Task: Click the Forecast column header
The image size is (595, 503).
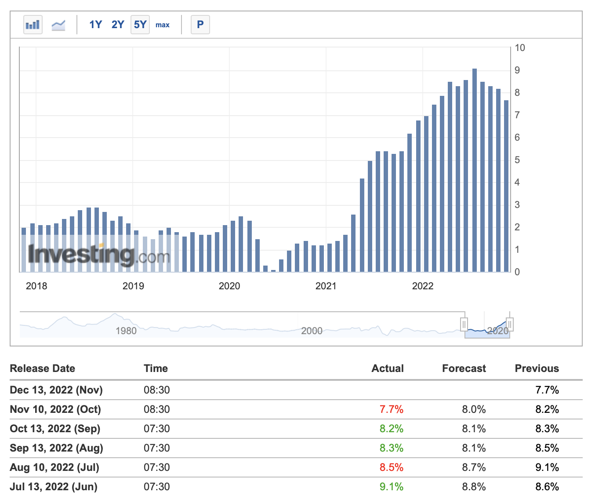Action: 464,368
